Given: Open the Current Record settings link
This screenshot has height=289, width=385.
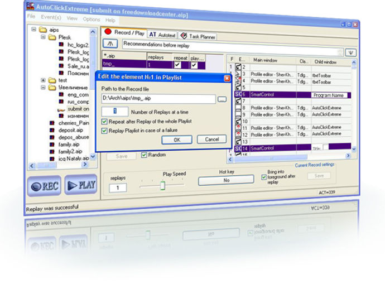Looking at the screenshot, I should pos(315,165).
